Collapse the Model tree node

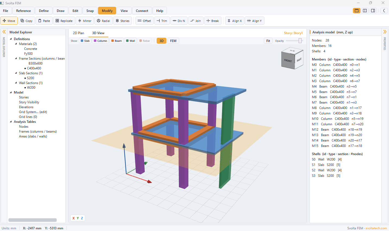(11, 92)
